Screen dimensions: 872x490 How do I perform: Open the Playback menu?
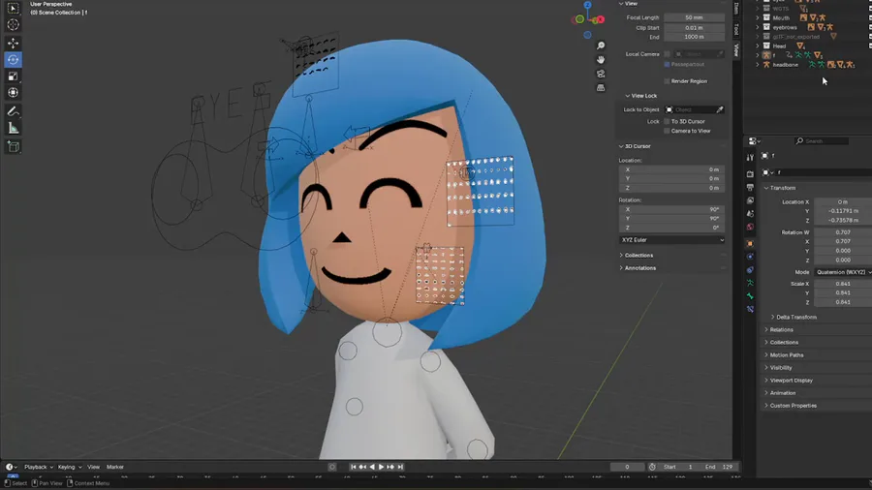click(x=39, y=467)
